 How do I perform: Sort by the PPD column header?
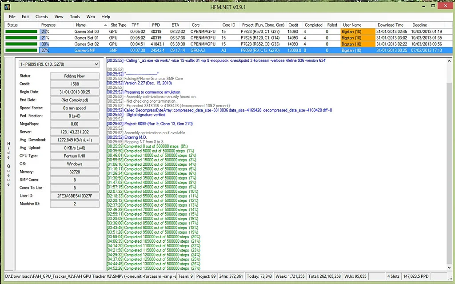coord(156,25)
